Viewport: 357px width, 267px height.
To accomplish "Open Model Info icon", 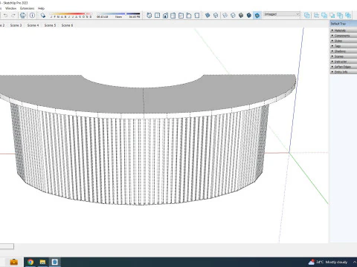I will [32, 16].
